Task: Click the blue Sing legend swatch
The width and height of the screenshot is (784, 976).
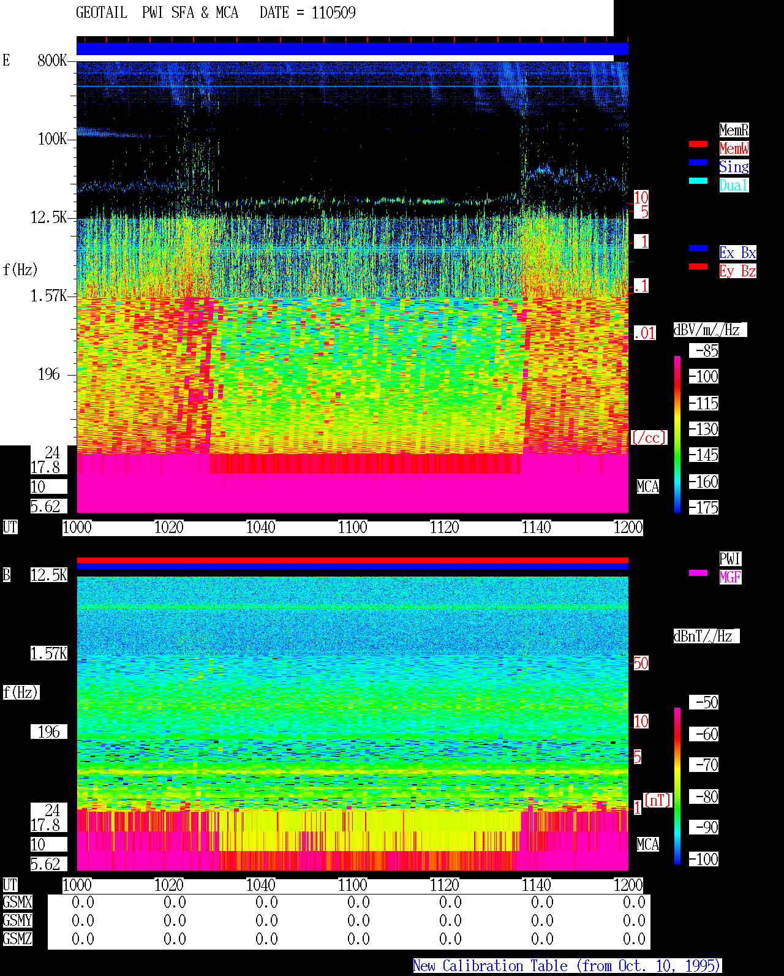Action: (x=698, y=162)
